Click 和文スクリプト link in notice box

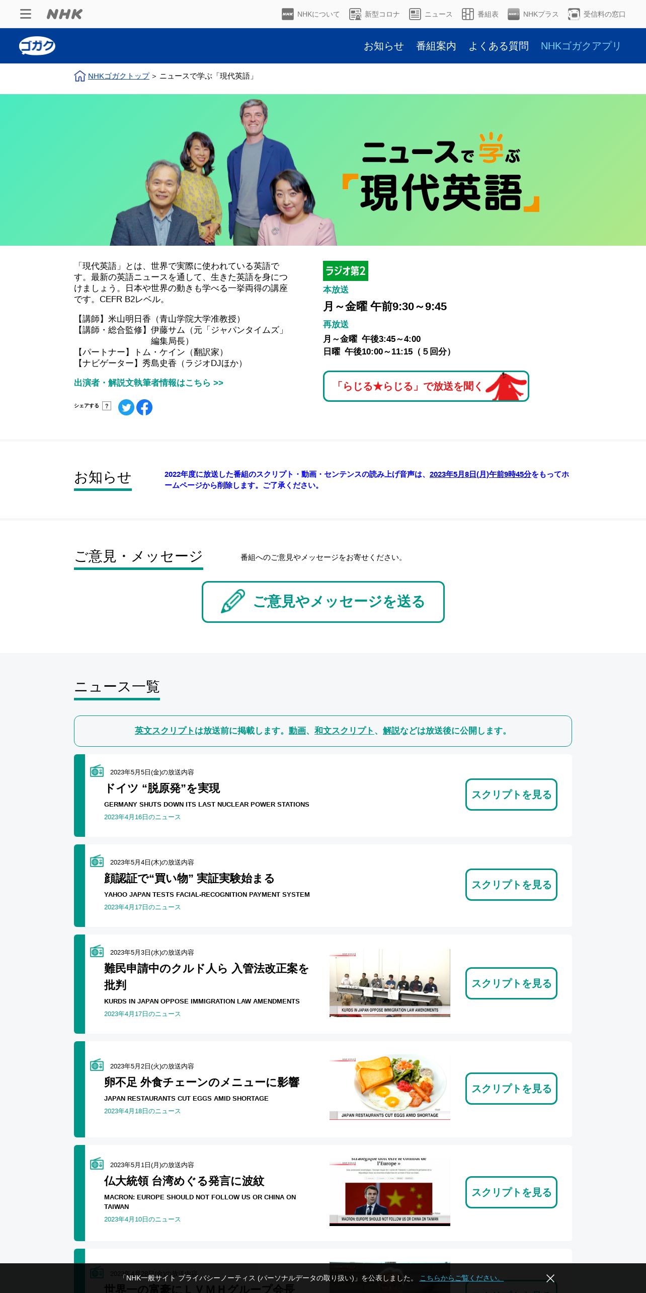point(344,731)
